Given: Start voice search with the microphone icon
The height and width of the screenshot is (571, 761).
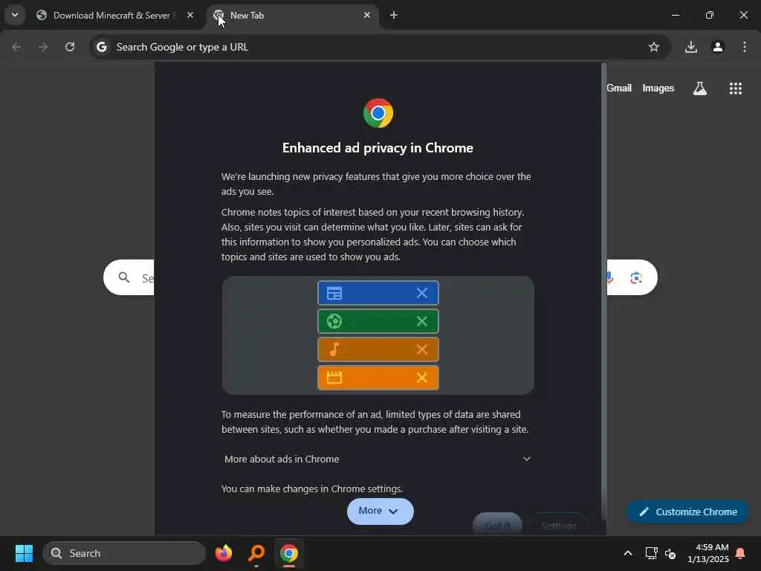Looking at the screenshot, I should coord(609,277).
